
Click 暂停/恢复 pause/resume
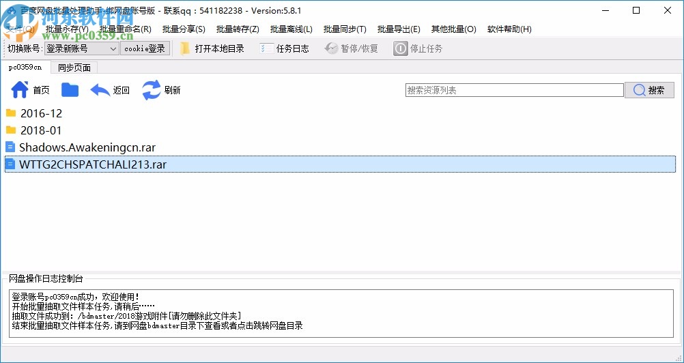coord(352,48)
